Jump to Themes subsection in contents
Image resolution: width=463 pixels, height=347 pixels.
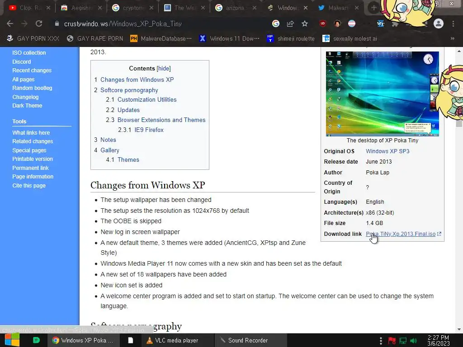[x=128, y=159]
